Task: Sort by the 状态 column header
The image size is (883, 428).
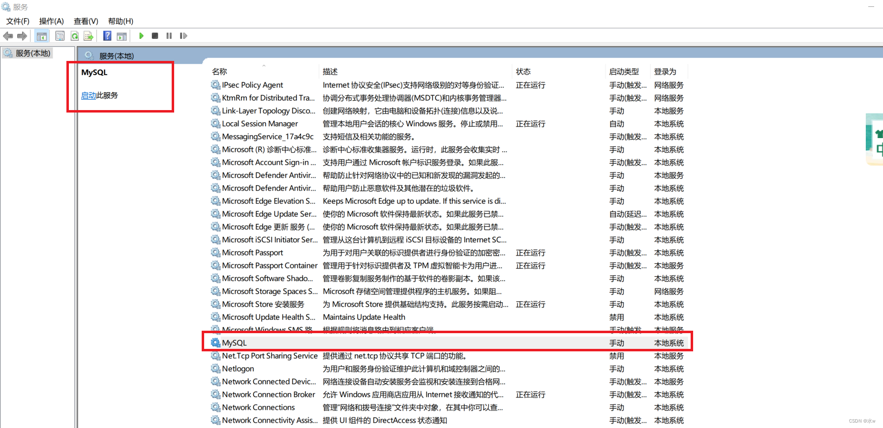Action: click(523, 72)
